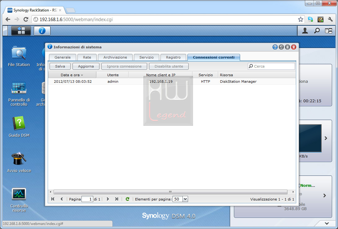Image resolution: width=338 pixels, height=229 pixels.
Task: Sort by the Data e ora column
Action: [x=72, y=75]
